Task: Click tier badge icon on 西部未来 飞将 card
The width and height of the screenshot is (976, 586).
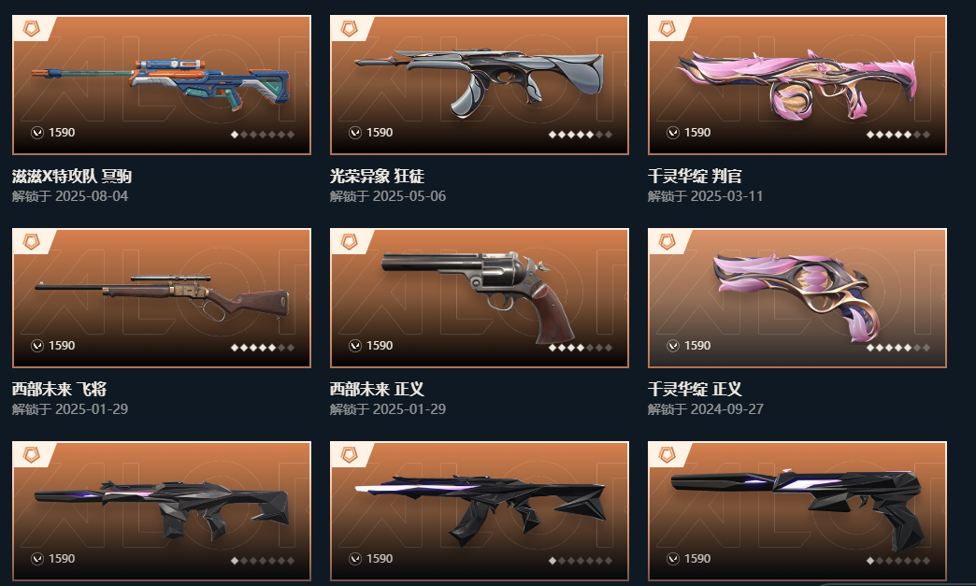Action: [x=31, y=241]
